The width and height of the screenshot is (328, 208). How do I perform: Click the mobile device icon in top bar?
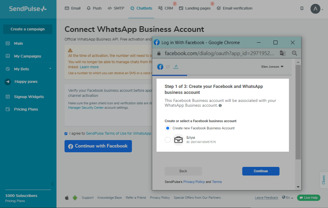pos(302,8)
